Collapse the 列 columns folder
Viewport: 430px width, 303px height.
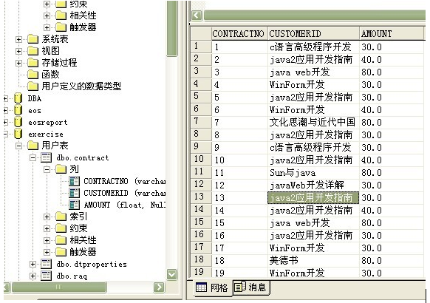point(47,169)
